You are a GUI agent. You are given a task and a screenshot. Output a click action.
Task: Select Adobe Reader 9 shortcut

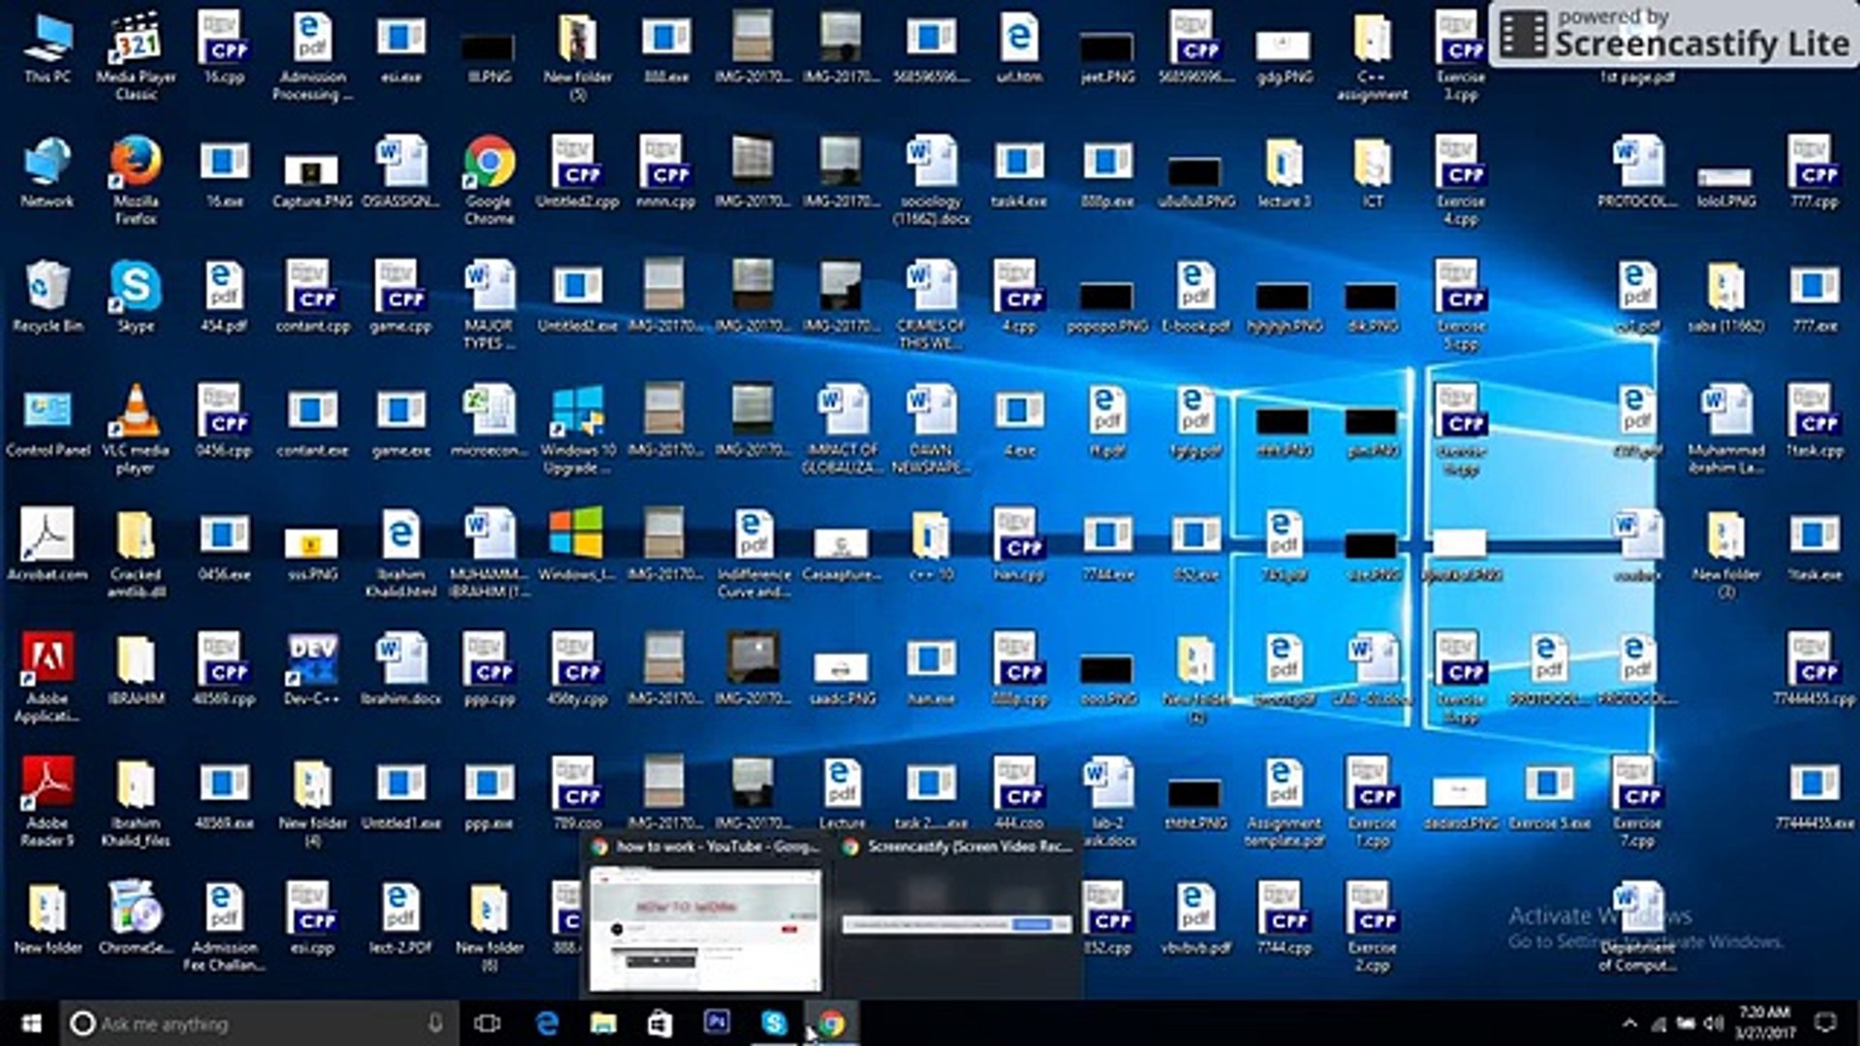(x=47, y=786)
